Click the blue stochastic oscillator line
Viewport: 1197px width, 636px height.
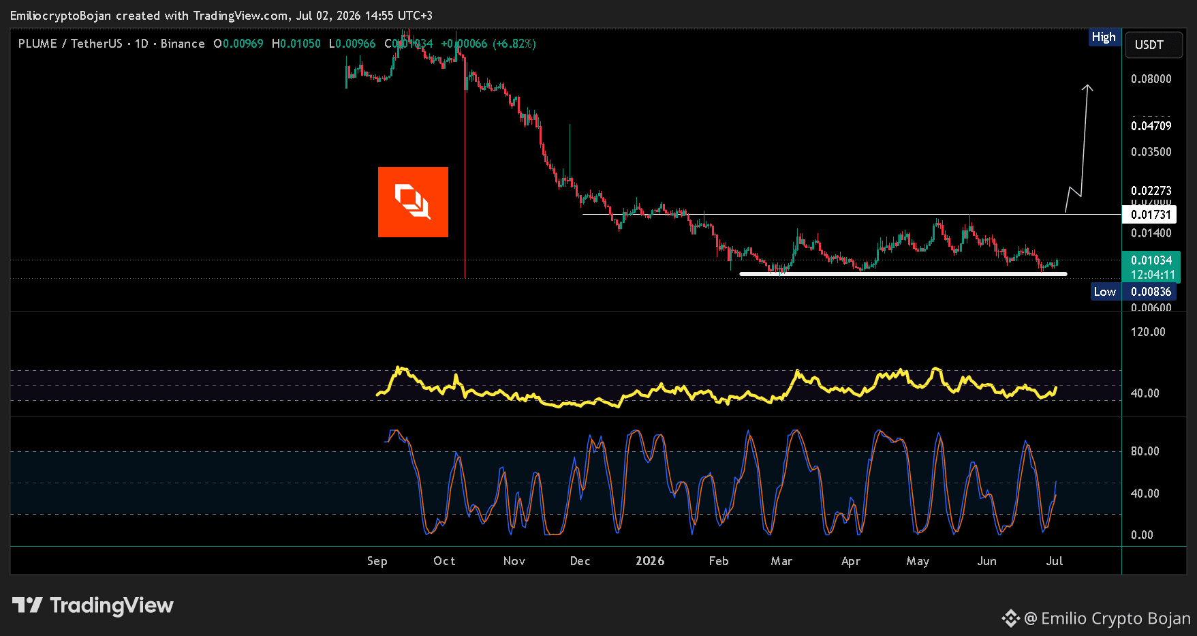(749, 436)
